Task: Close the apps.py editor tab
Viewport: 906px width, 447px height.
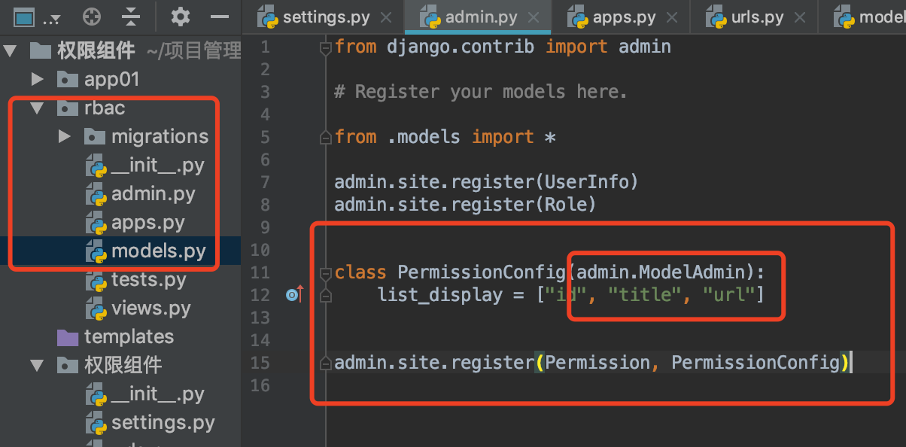Action: [x=672, y=17]
